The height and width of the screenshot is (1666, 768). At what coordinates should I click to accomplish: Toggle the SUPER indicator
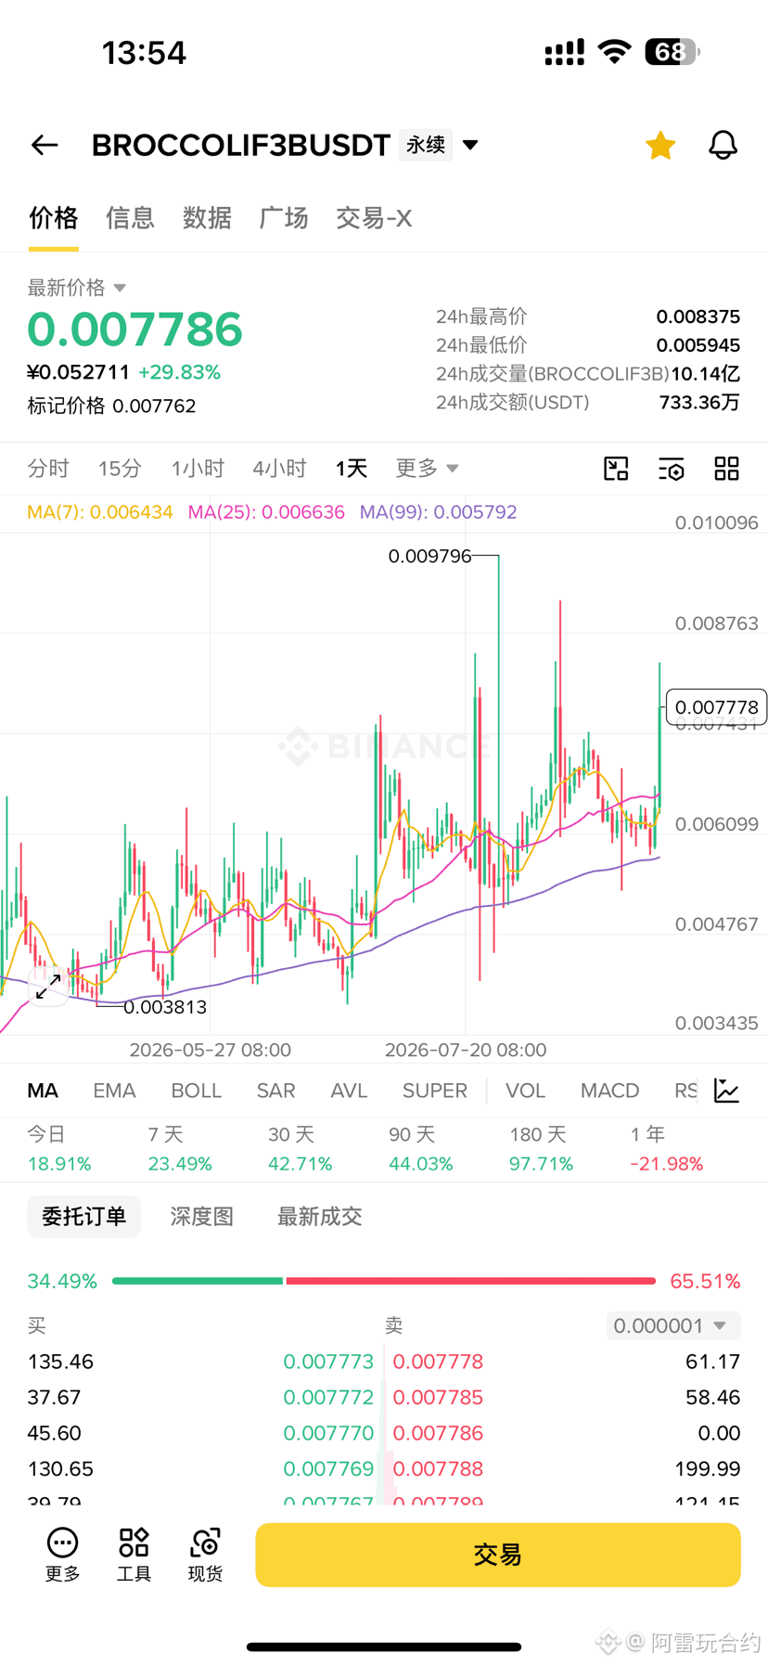tap(435, 1091)
